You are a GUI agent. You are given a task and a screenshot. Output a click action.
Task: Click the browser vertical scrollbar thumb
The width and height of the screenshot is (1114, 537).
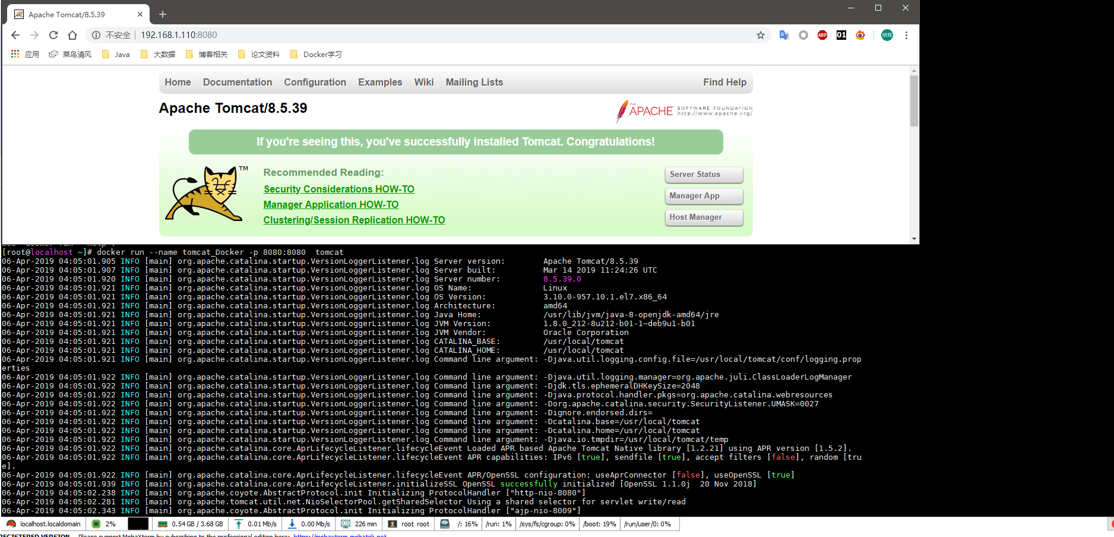point(914,101)
